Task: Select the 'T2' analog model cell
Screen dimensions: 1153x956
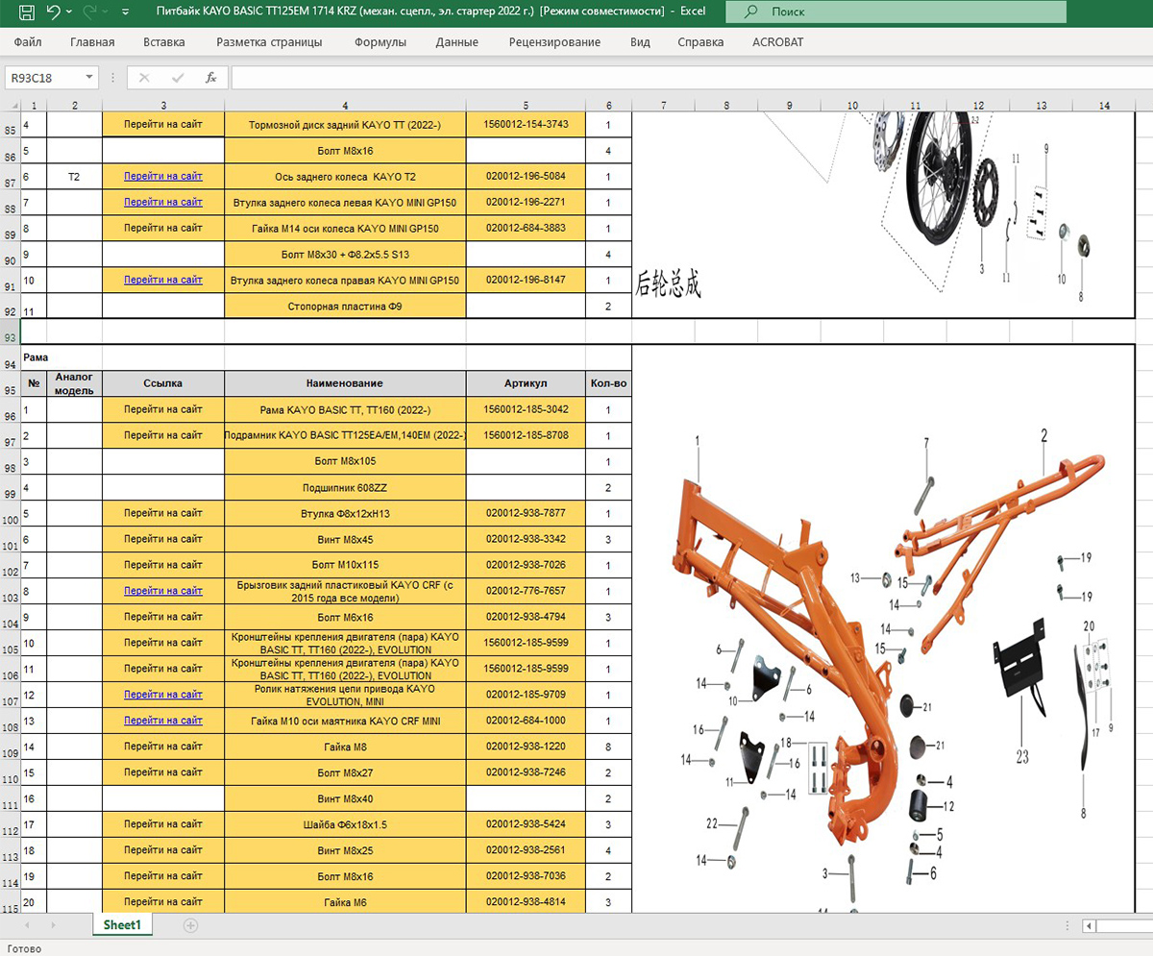Action: (74, 177)
